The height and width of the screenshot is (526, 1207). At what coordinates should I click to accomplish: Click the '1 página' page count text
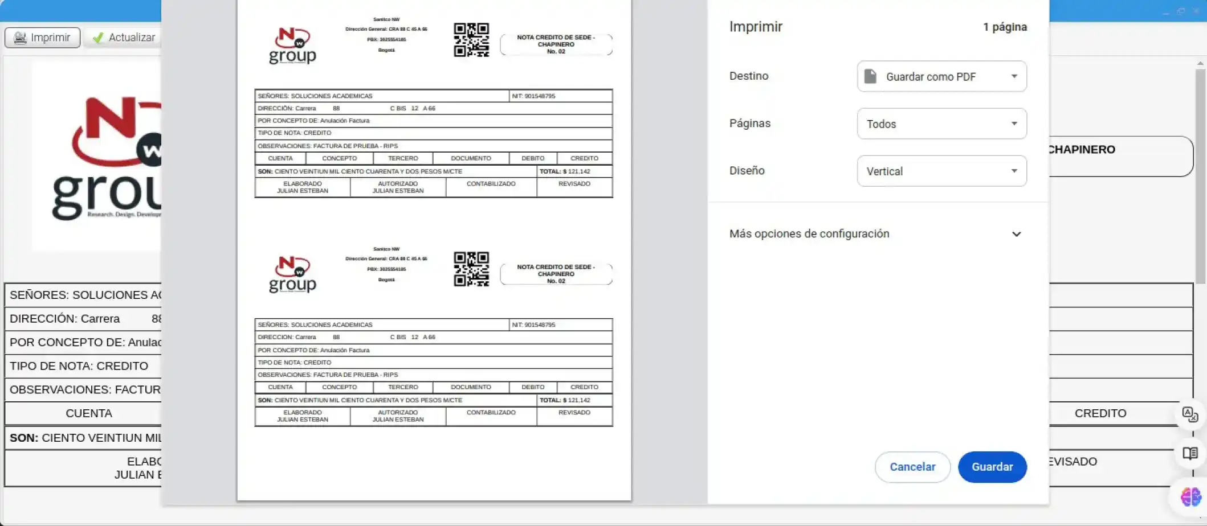[x=1005, y=27]
